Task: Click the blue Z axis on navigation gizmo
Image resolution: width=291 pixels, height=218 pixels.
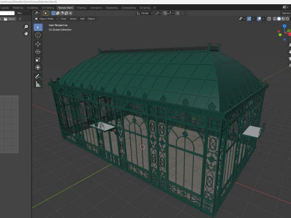Action: (284, 26)
